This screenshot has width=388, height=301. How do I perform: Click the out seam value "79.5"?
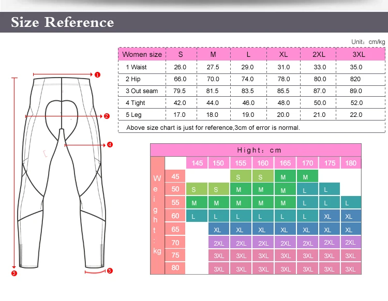pos(180,91)
